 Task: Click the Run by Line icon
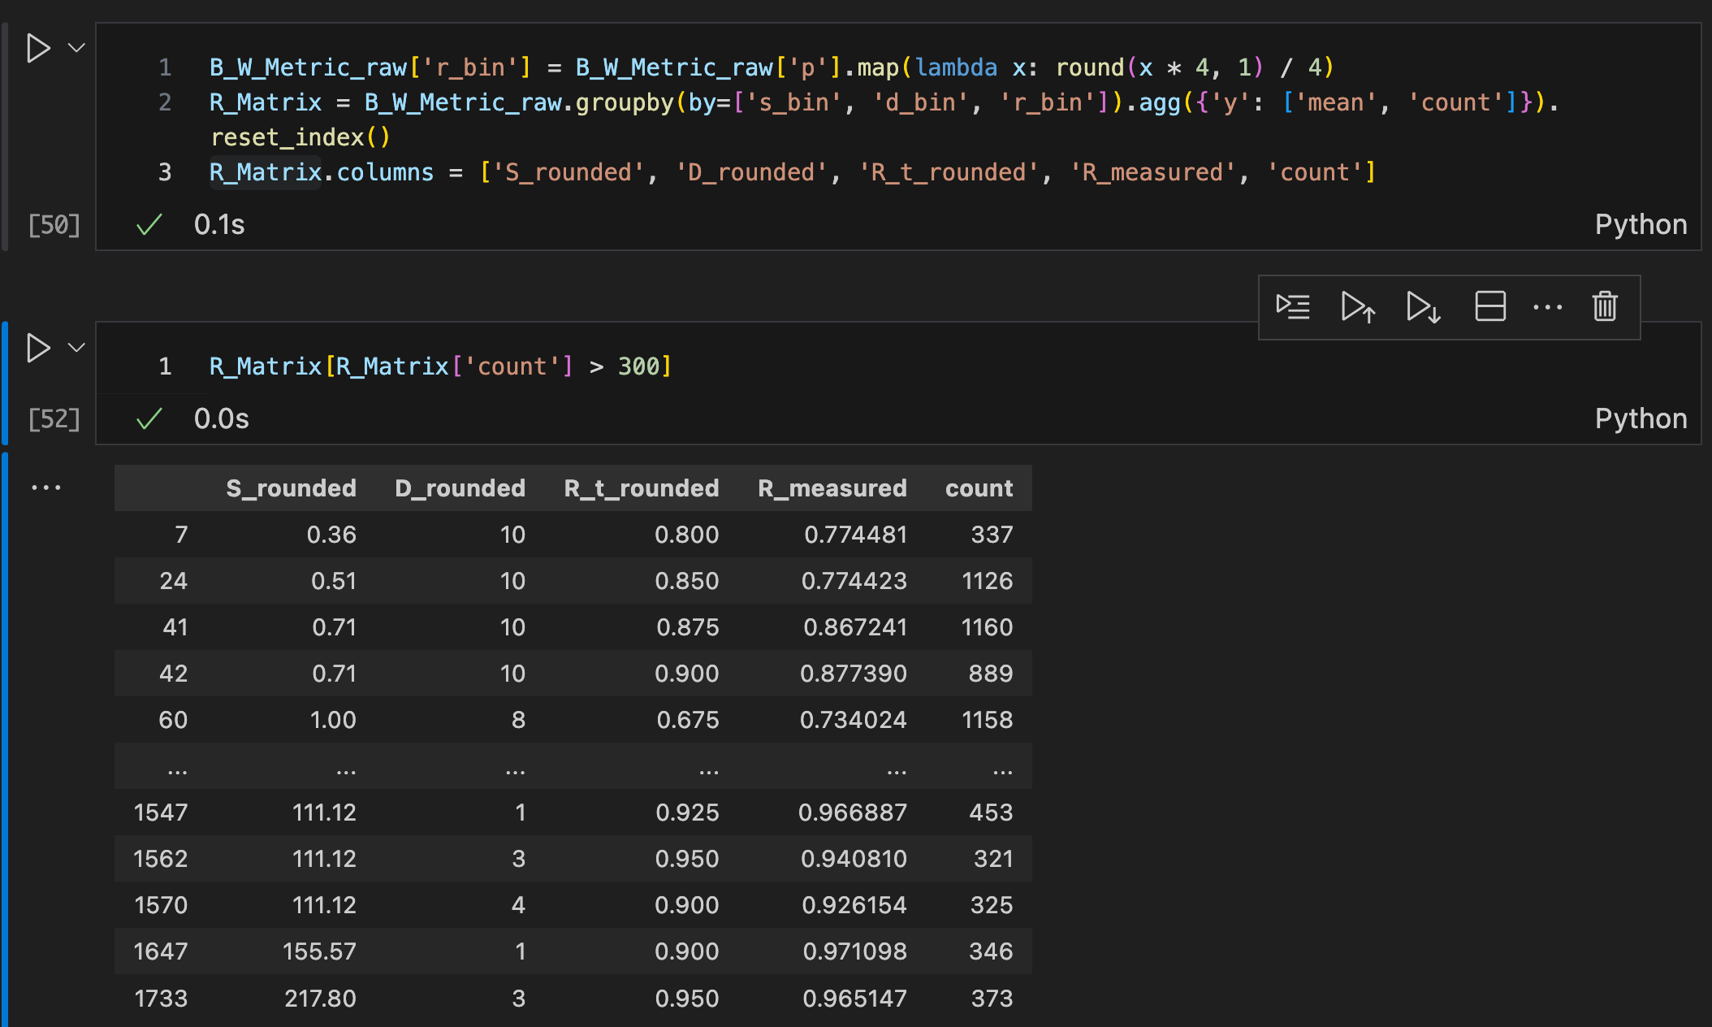tap(1293, 307)
